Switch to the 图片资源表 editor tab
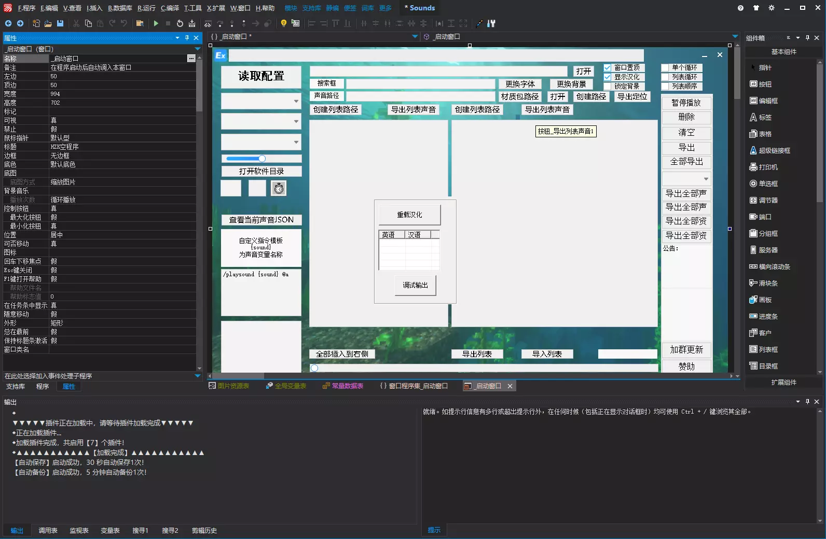 pyautogui.click(x=229, y=386)
